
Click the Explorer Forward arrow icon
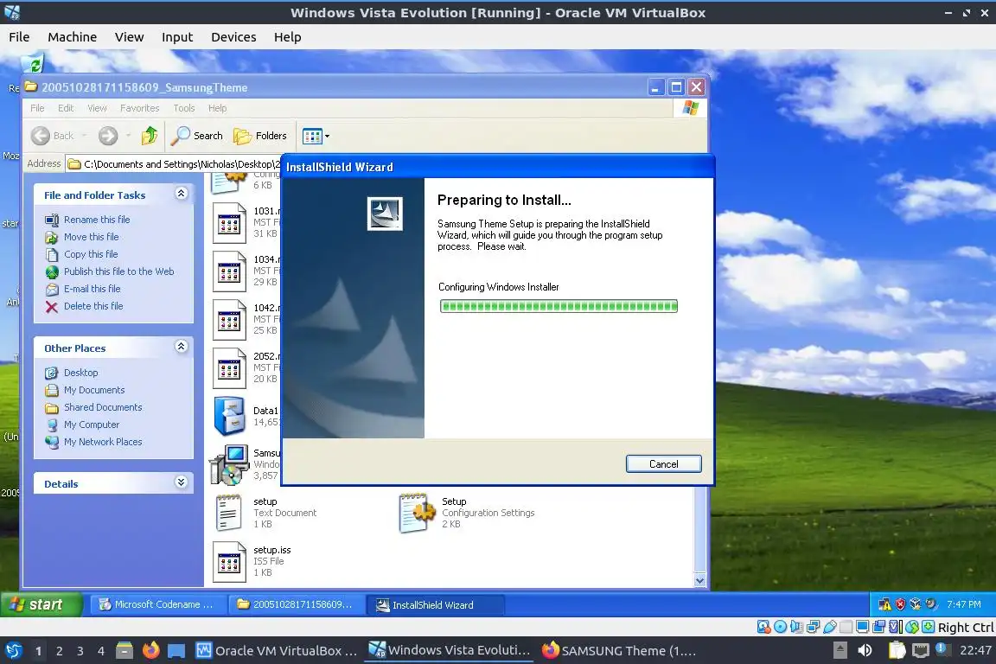coord(108,136)
